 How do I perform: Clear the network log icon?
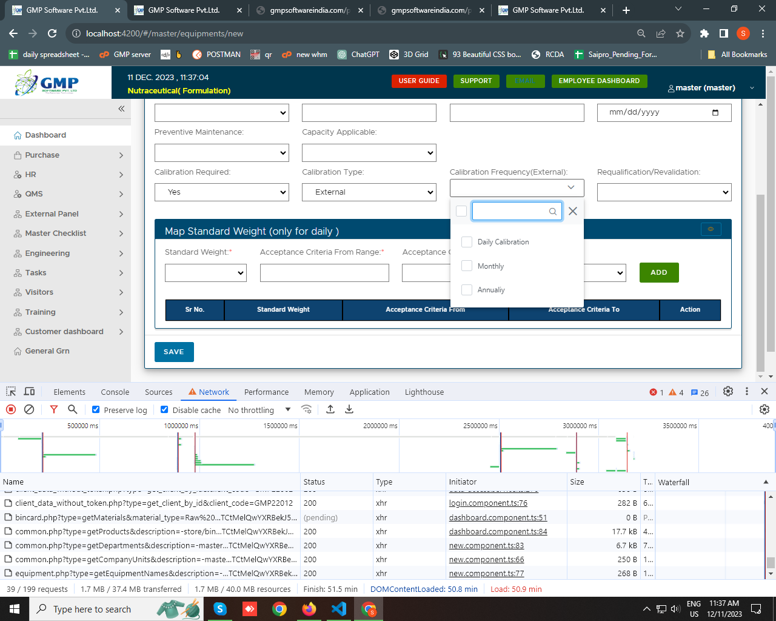tap(29, 409)
